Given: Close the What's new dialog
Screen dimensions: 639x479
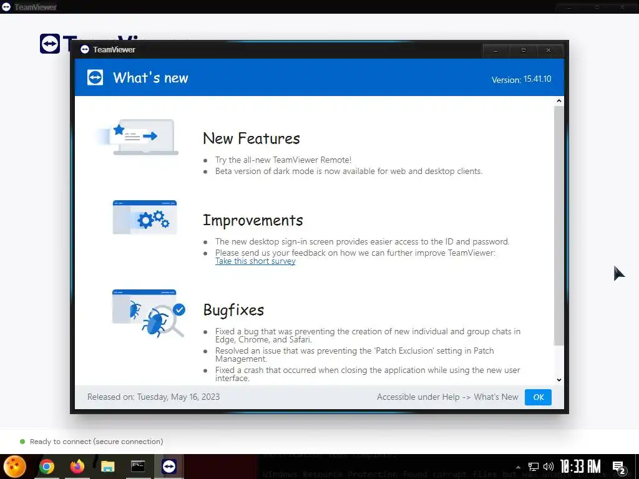Looking at the screenshot, I should pyautogui.click(x=549, y=51).
